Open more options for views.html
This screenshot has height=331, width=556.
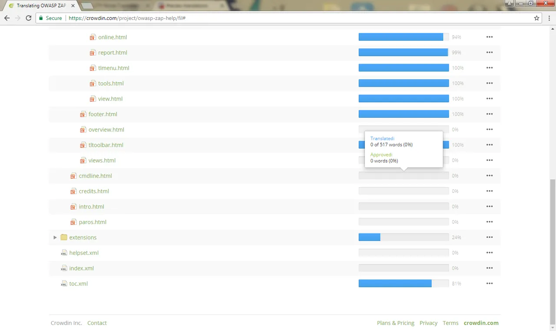490,160
